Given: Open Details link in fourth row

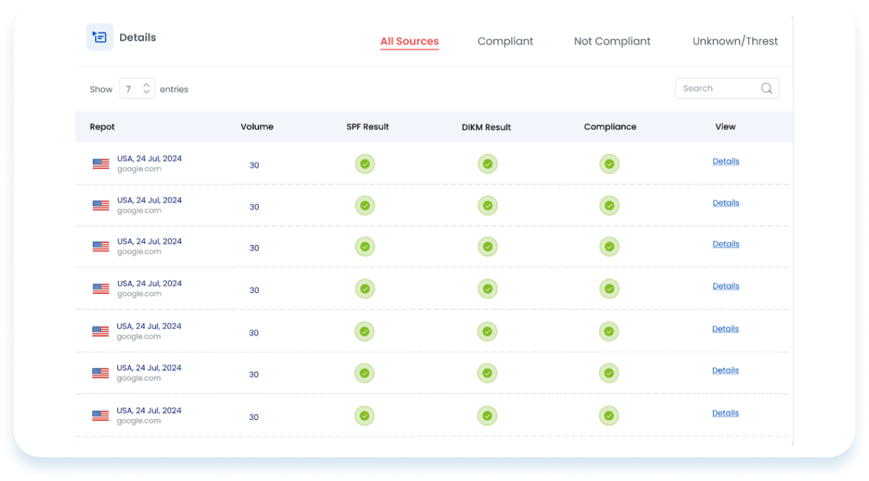Looking at the screenshot, I should coord(725,286).
